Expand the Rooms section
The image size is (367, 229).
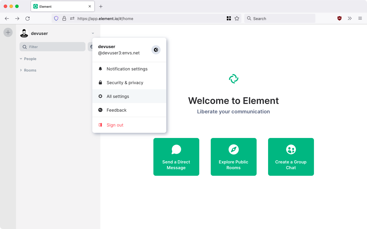pos(28,70)
